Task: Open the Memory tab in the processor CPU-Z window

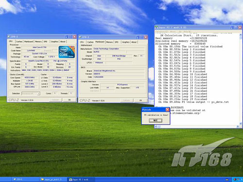Action: 38,42
